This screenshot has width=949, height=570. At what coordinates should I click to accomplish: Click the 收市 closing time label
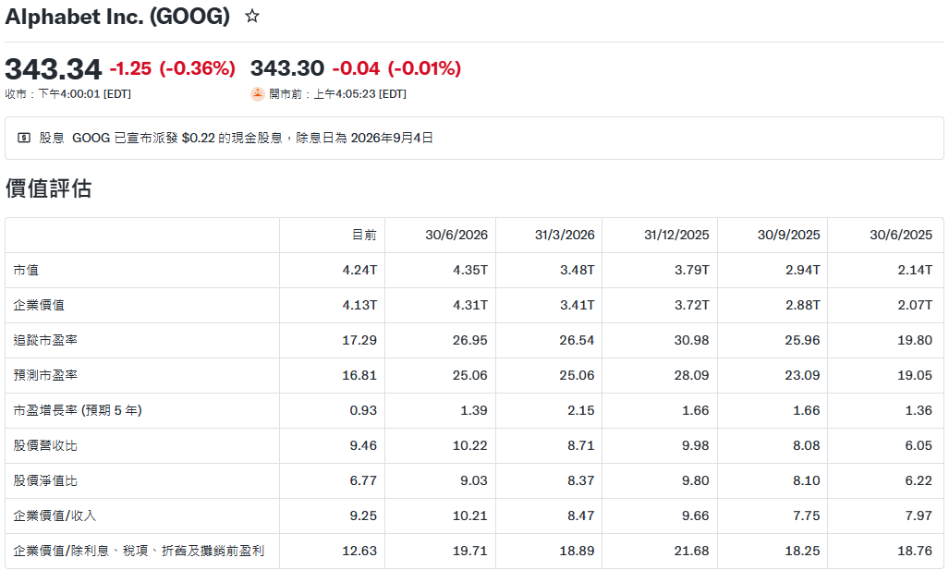click(x=67, y=94)
